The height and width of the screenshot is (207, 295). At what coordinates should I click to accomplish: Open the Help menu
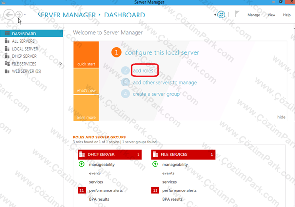tap(287, 15)
